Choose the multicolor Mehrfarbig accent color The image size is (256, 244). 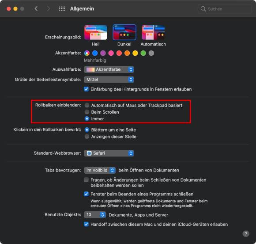[87, 53]
